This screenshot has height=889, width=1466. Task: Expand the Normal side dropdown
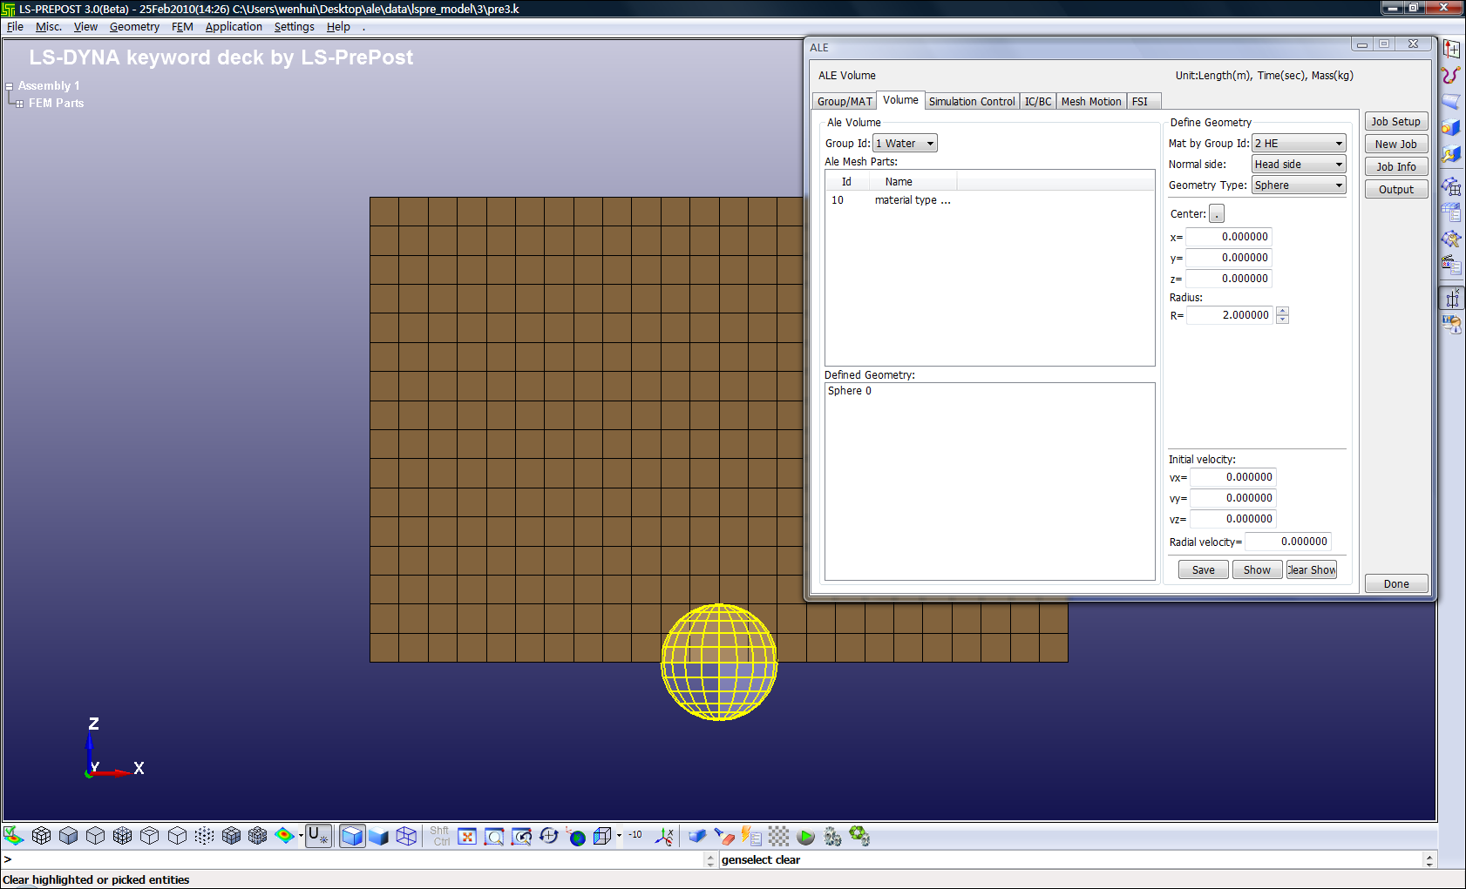(1299, 165)
